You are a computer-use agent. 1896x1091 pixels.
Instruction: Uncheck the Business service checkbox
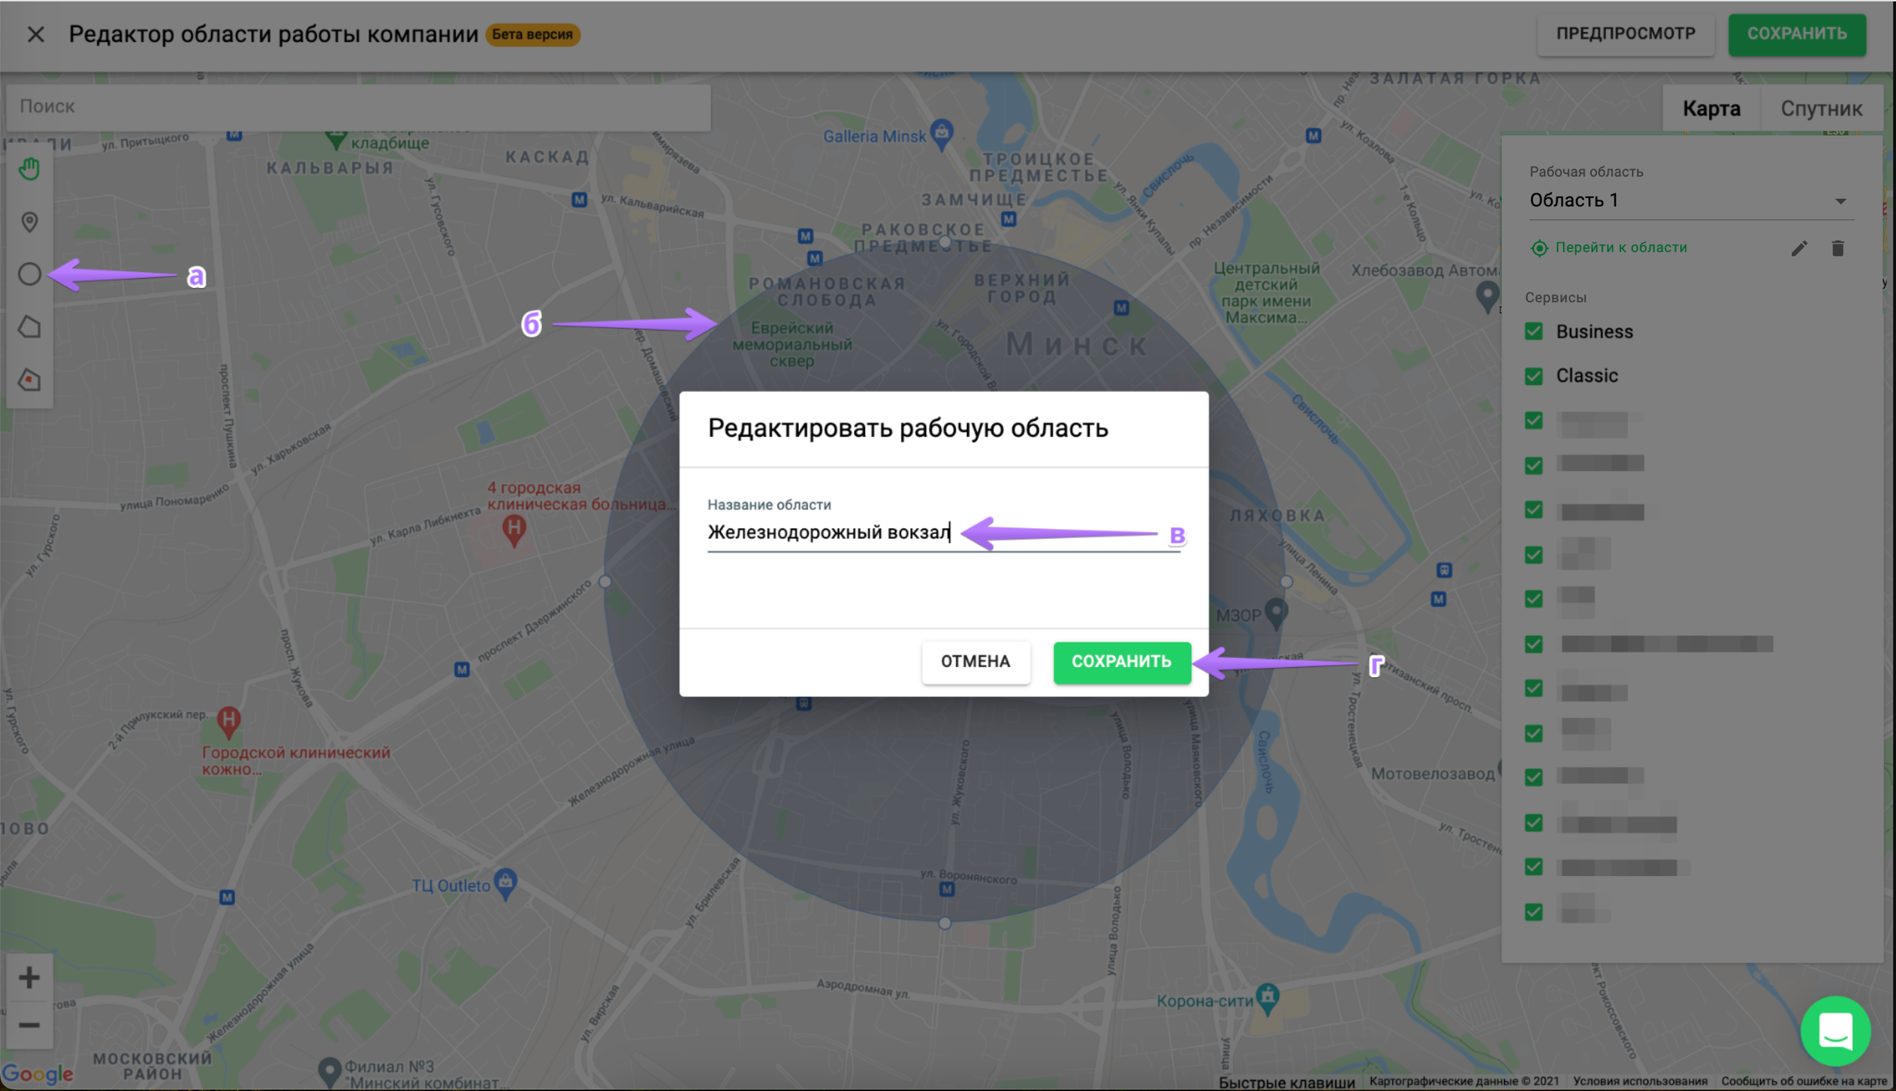[x=1534, y=331]
